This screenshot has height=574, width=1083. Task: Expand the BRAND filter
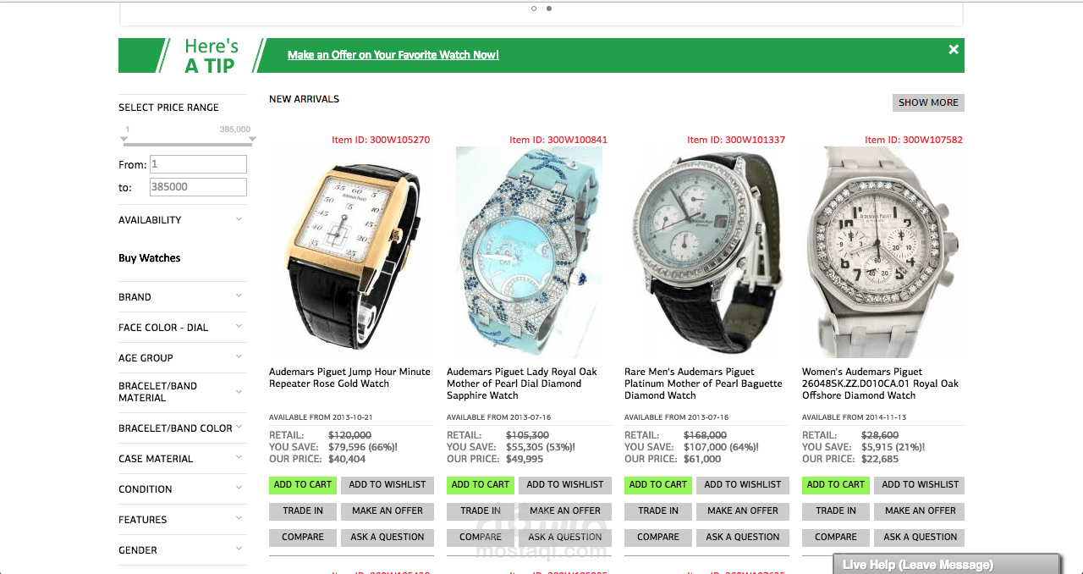(183, 297)
